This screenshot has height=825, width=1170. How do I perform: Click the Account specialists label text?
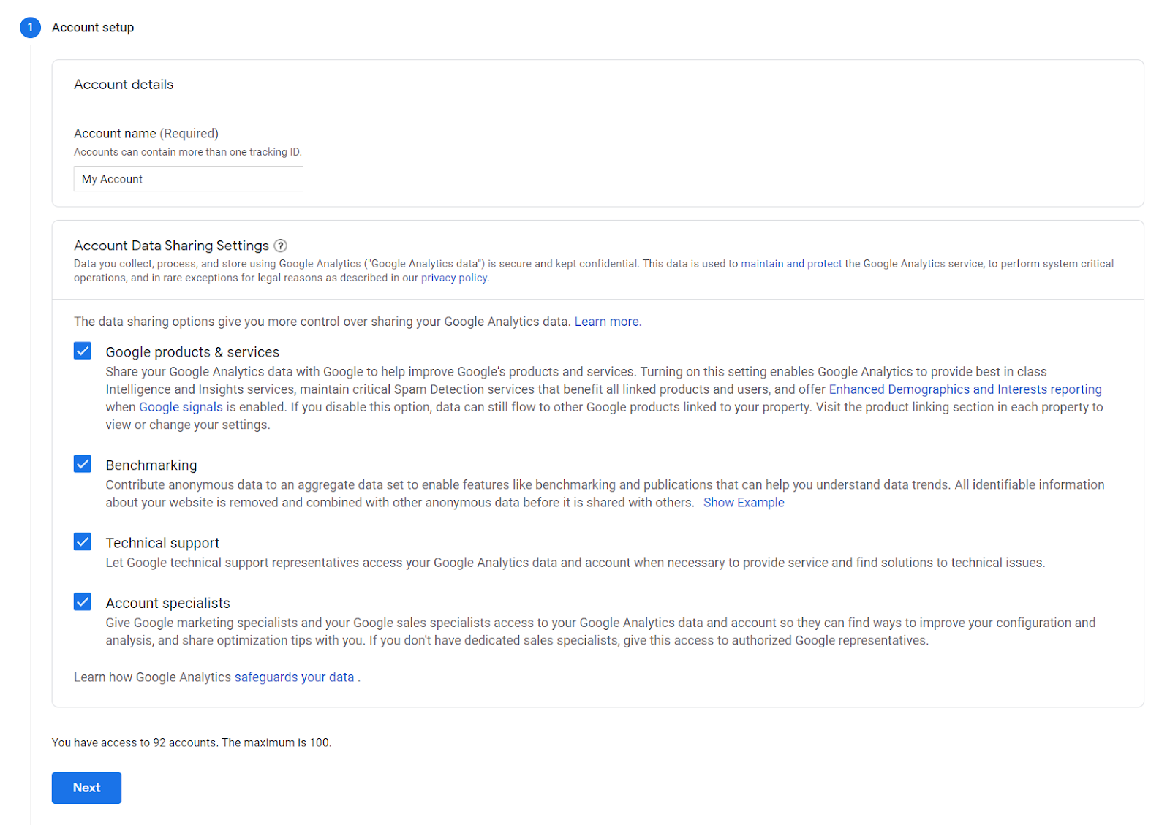(167, 603)
